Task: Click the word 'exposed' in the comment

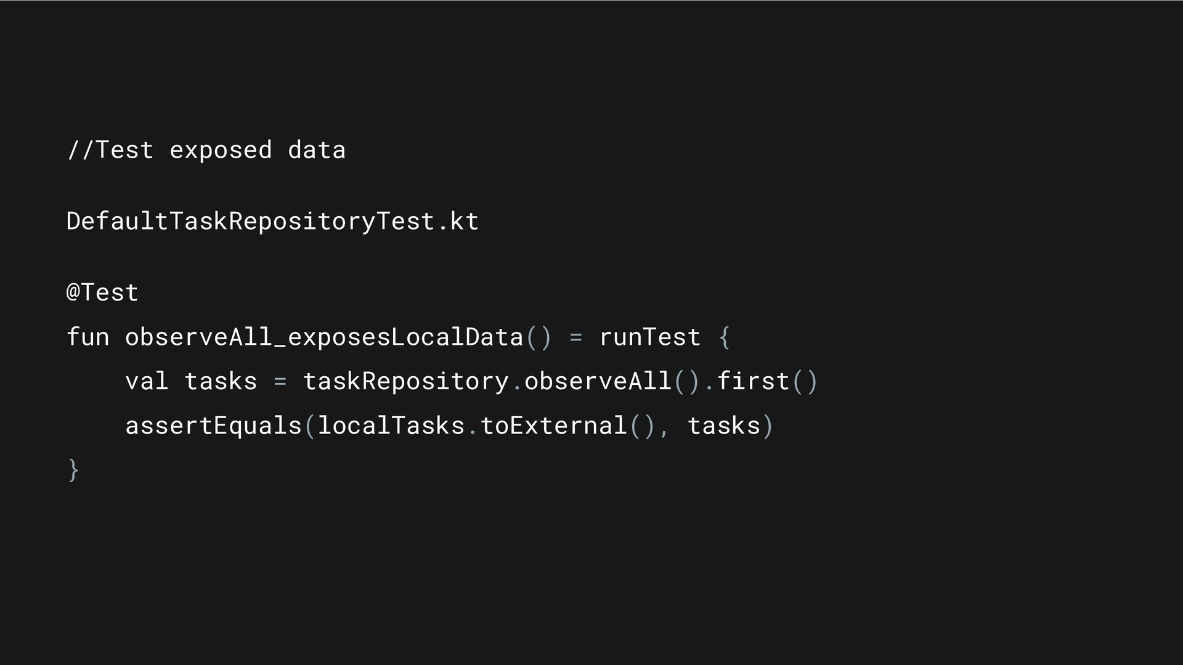Action: click(221, 151)
